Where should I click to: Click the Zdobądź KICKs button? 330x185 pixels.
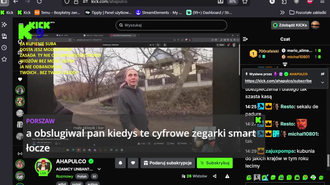point(290,25)
